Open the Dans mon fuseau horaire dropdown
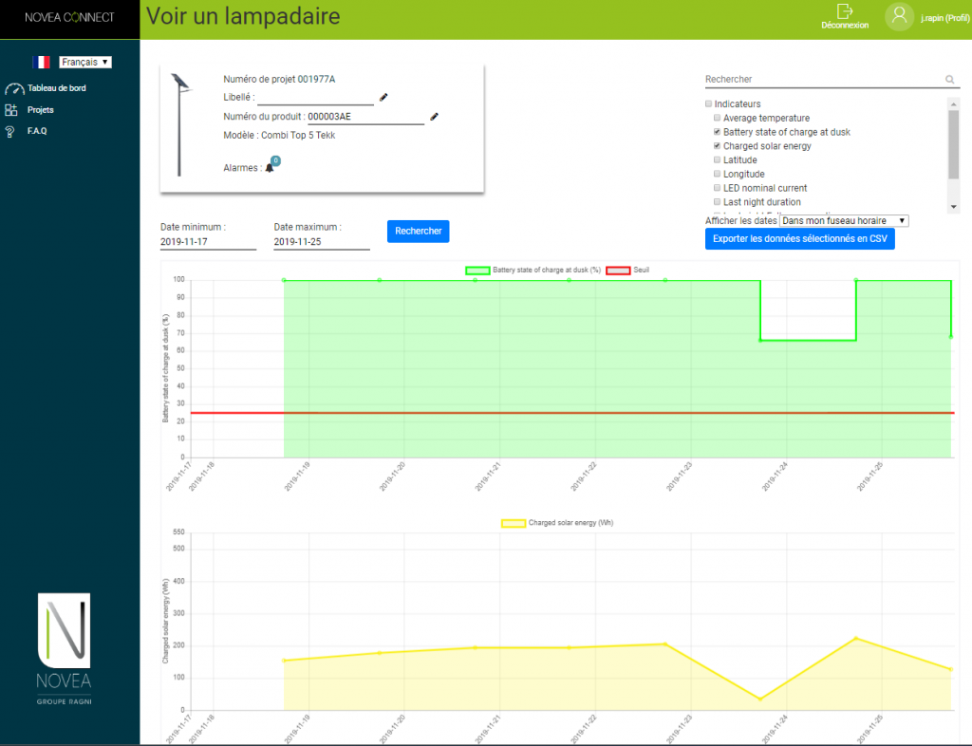972x746 pixels. coord(844,220)
